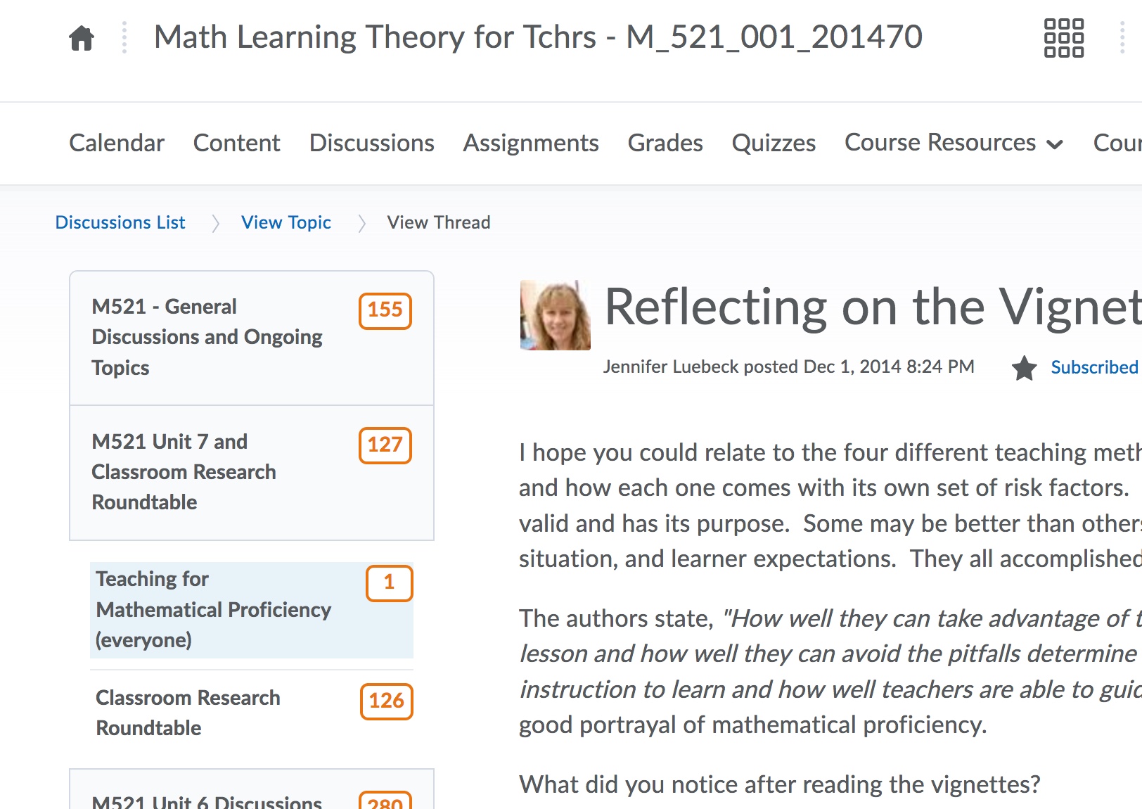Image resolution: width=1142 pixels, height=809 pixels.
Task: Toggle the Subscribed link
Action: tap(1093, 367)
